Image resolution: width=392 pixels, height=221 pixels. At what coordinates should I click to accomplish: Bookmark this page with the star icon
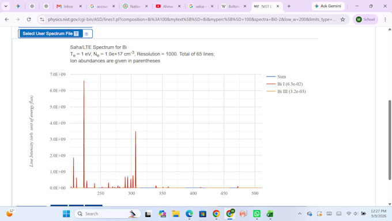(x=342, y=19)
